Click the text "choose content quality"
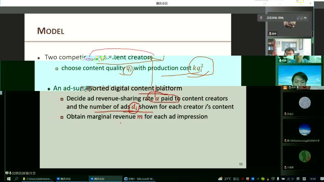The width and height of the screenshot is (324, 182). (x=93, y=68)
